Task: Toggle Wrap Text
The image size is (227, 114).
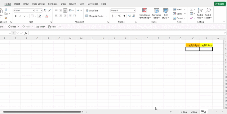Action: (x=92, y=11)
